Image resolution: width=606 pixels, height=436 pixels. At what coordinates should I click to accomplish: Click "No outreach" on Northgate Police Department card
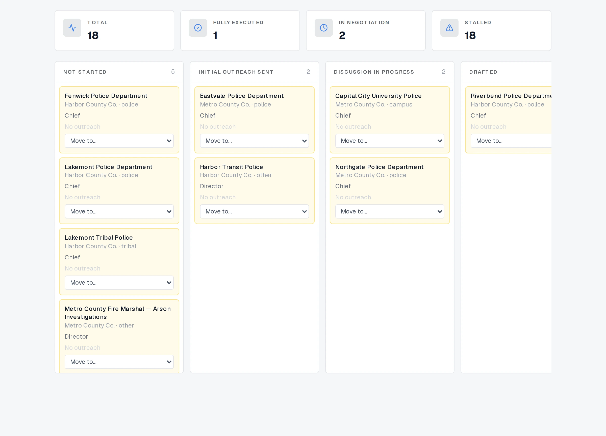pos(353,197)
